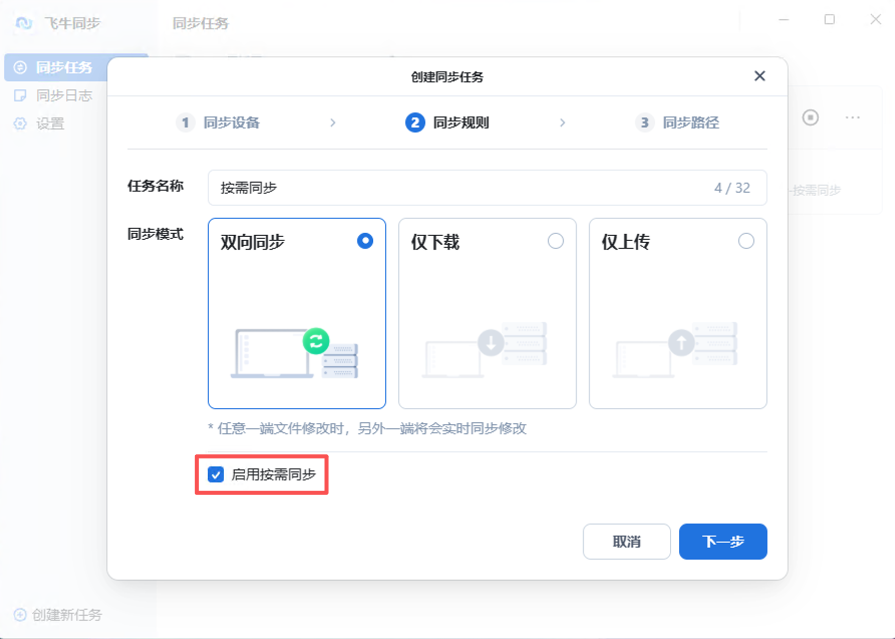The width and height of the screenshot is (895, 639).
Task: Open the three-dot more options menu
Action: click(x=852, y=118)
